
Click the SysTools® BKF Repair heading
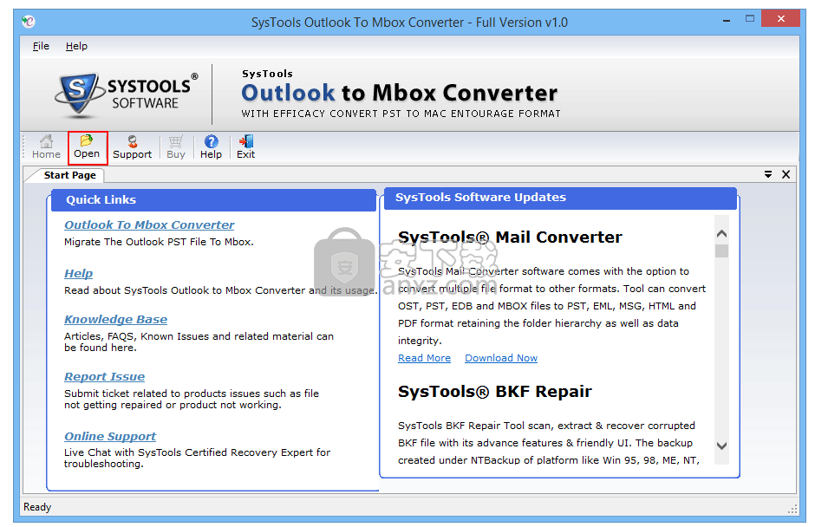[495, 392]
